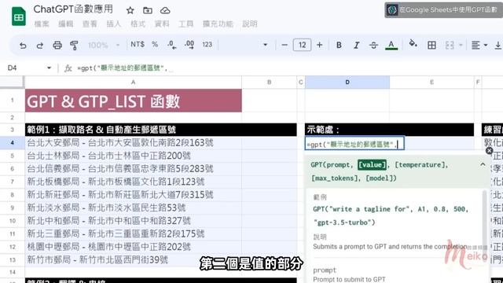Open the 工具 menu

coord(186,24)
